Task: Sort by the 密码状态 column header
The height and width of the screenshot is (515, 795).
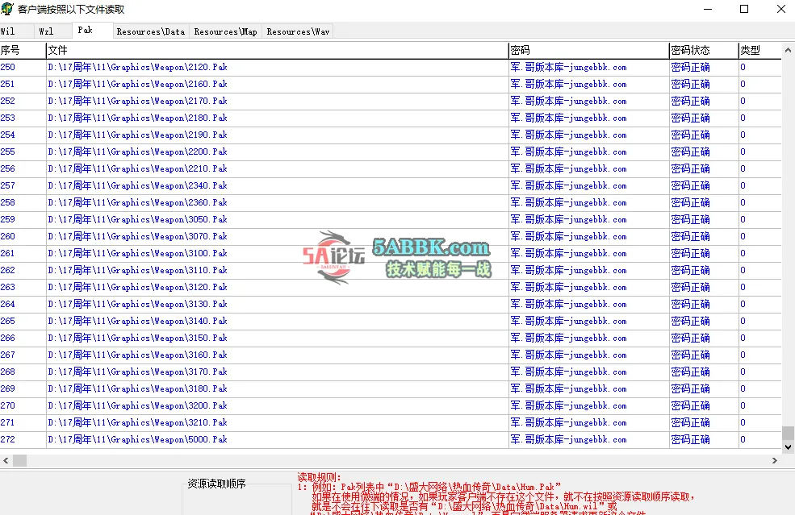Action: click(704, 50)
